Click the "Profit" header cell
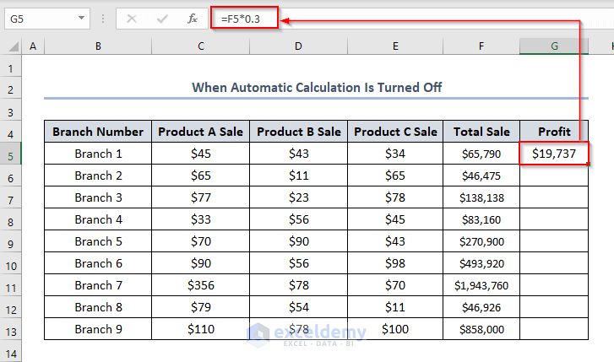The height and width of the screenshot is (362, 614). [554, 132]
